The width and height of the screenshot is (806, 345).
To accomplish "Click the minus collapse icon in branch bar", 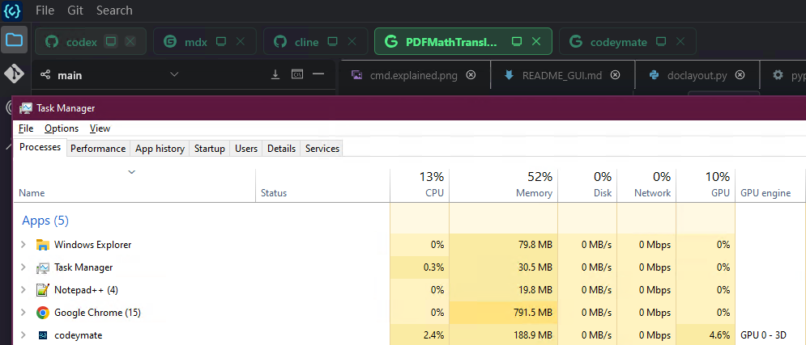I will tap(318, 75).
